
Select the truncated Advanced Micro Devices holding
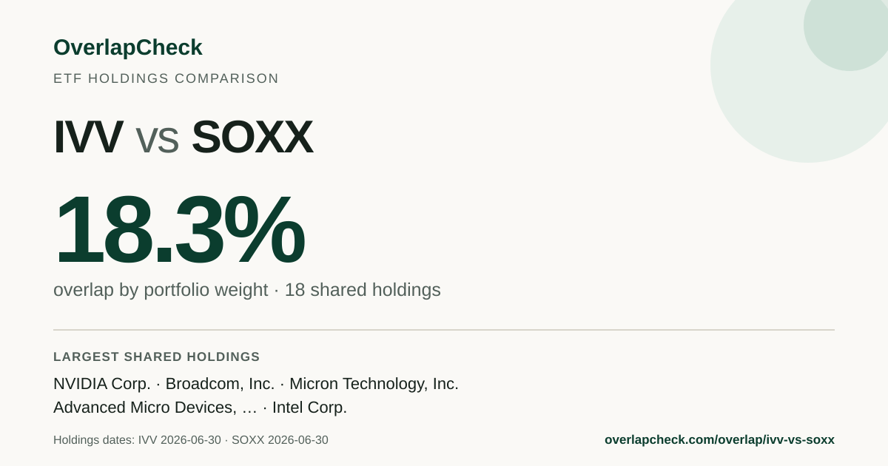tap(155, 408)
